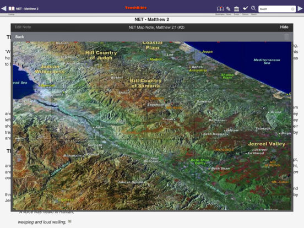
Task: Click the 'NET - Matthew 2' toolbar title
Action: tap(27, 9)
